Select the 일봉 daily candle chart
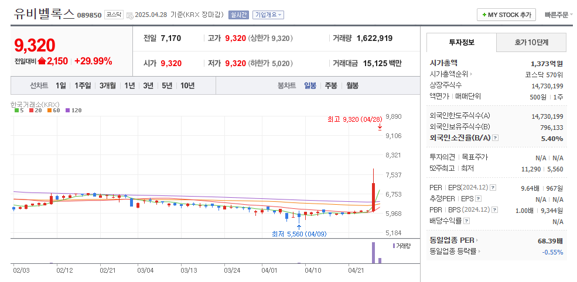 [x=310, y=86]
